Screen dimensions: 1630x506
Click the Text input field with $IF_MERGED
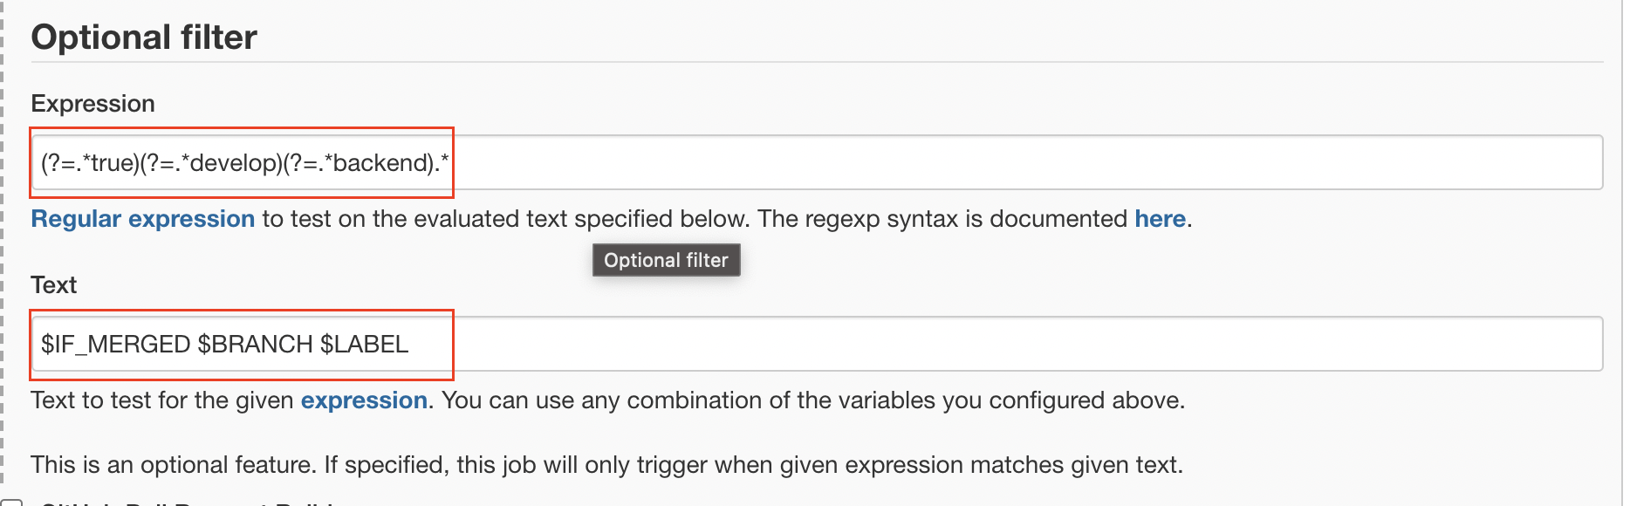817,344
